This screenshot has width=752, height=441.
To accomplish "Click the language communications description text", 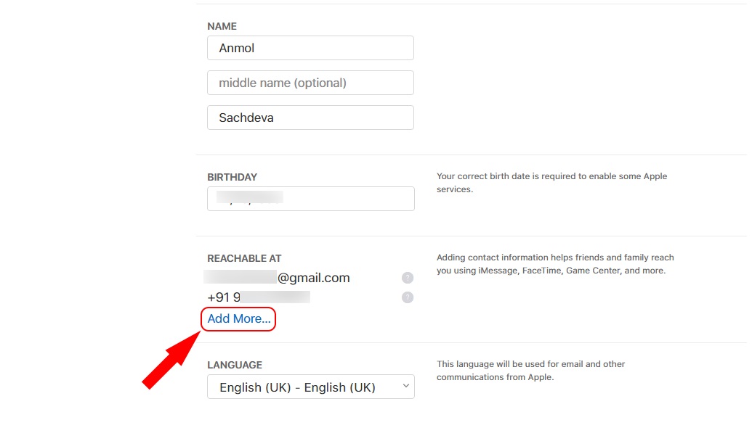I will [530, 371].
